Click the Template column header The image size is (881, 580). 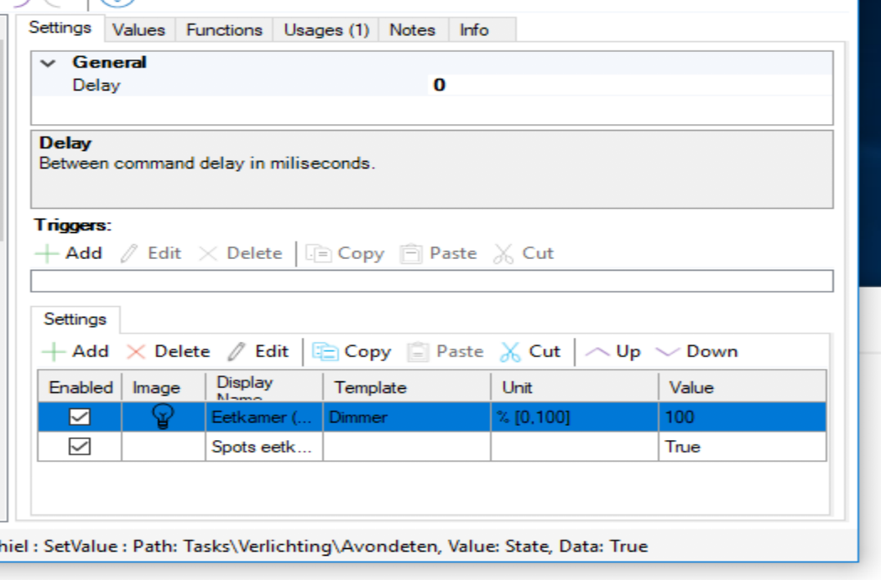pyautogui.click(x=406, y=387)
